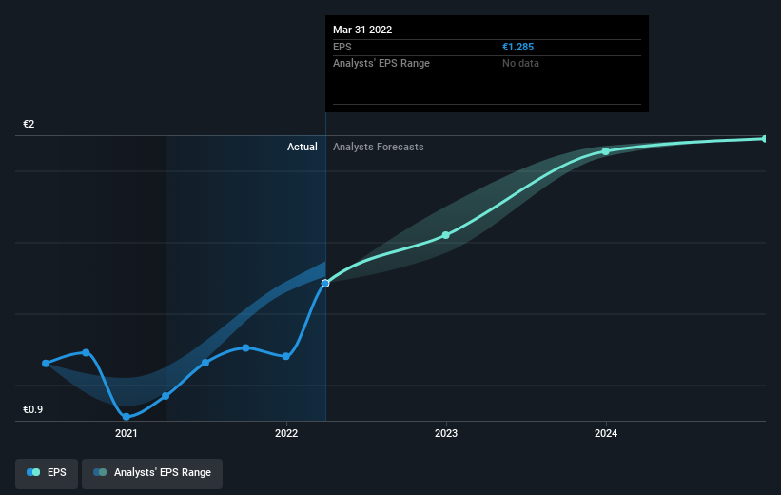The width and height of the screenshot is (781, 495).
Task: Select the EPS data point at the 2022 axis mark
Action: pyautogui.click(x=286, y=356)
